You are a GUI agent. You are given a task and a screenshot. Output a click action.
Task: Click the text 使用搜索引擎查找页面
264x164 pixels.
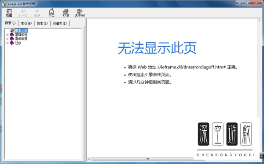pyautogui.click(x=149, y=75)
